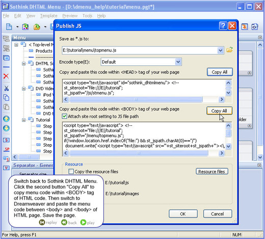Click HEAD code vertical scroll up arrow
The height and width of the screenshot is (239, 265).
(228, 83)
